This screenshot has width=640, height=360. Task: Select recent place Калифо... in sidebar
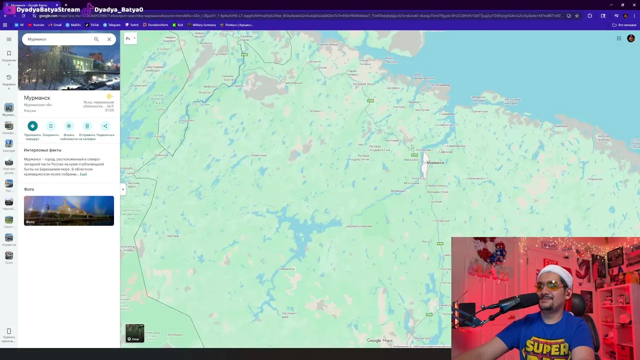(9, 128)
